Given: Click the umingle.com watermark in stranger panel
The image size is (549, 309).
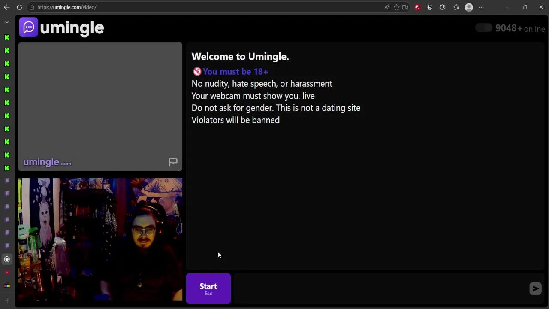Looking at the screenshot, I should click(47, 162).
